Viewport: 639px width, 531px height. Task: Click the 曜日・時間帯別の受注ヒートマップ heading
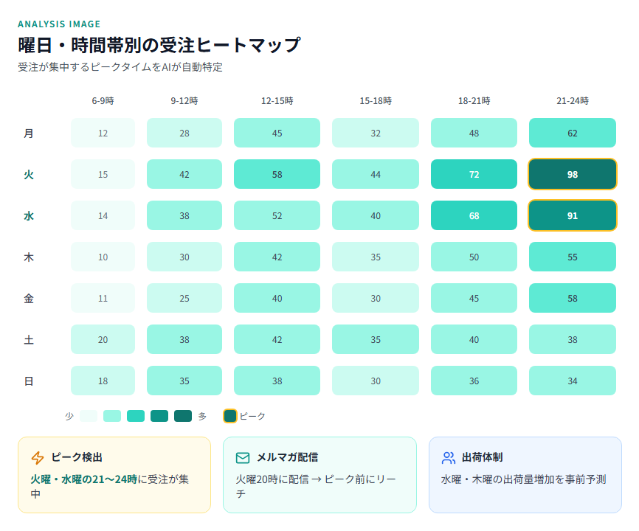[x=159, y=45]
